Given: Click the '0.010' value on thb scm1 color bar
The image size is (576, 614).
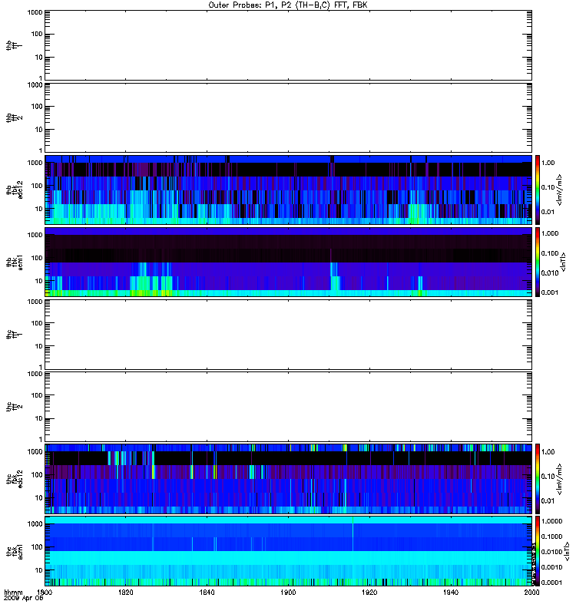Looking at the screenshot, I should click(550, 273).
